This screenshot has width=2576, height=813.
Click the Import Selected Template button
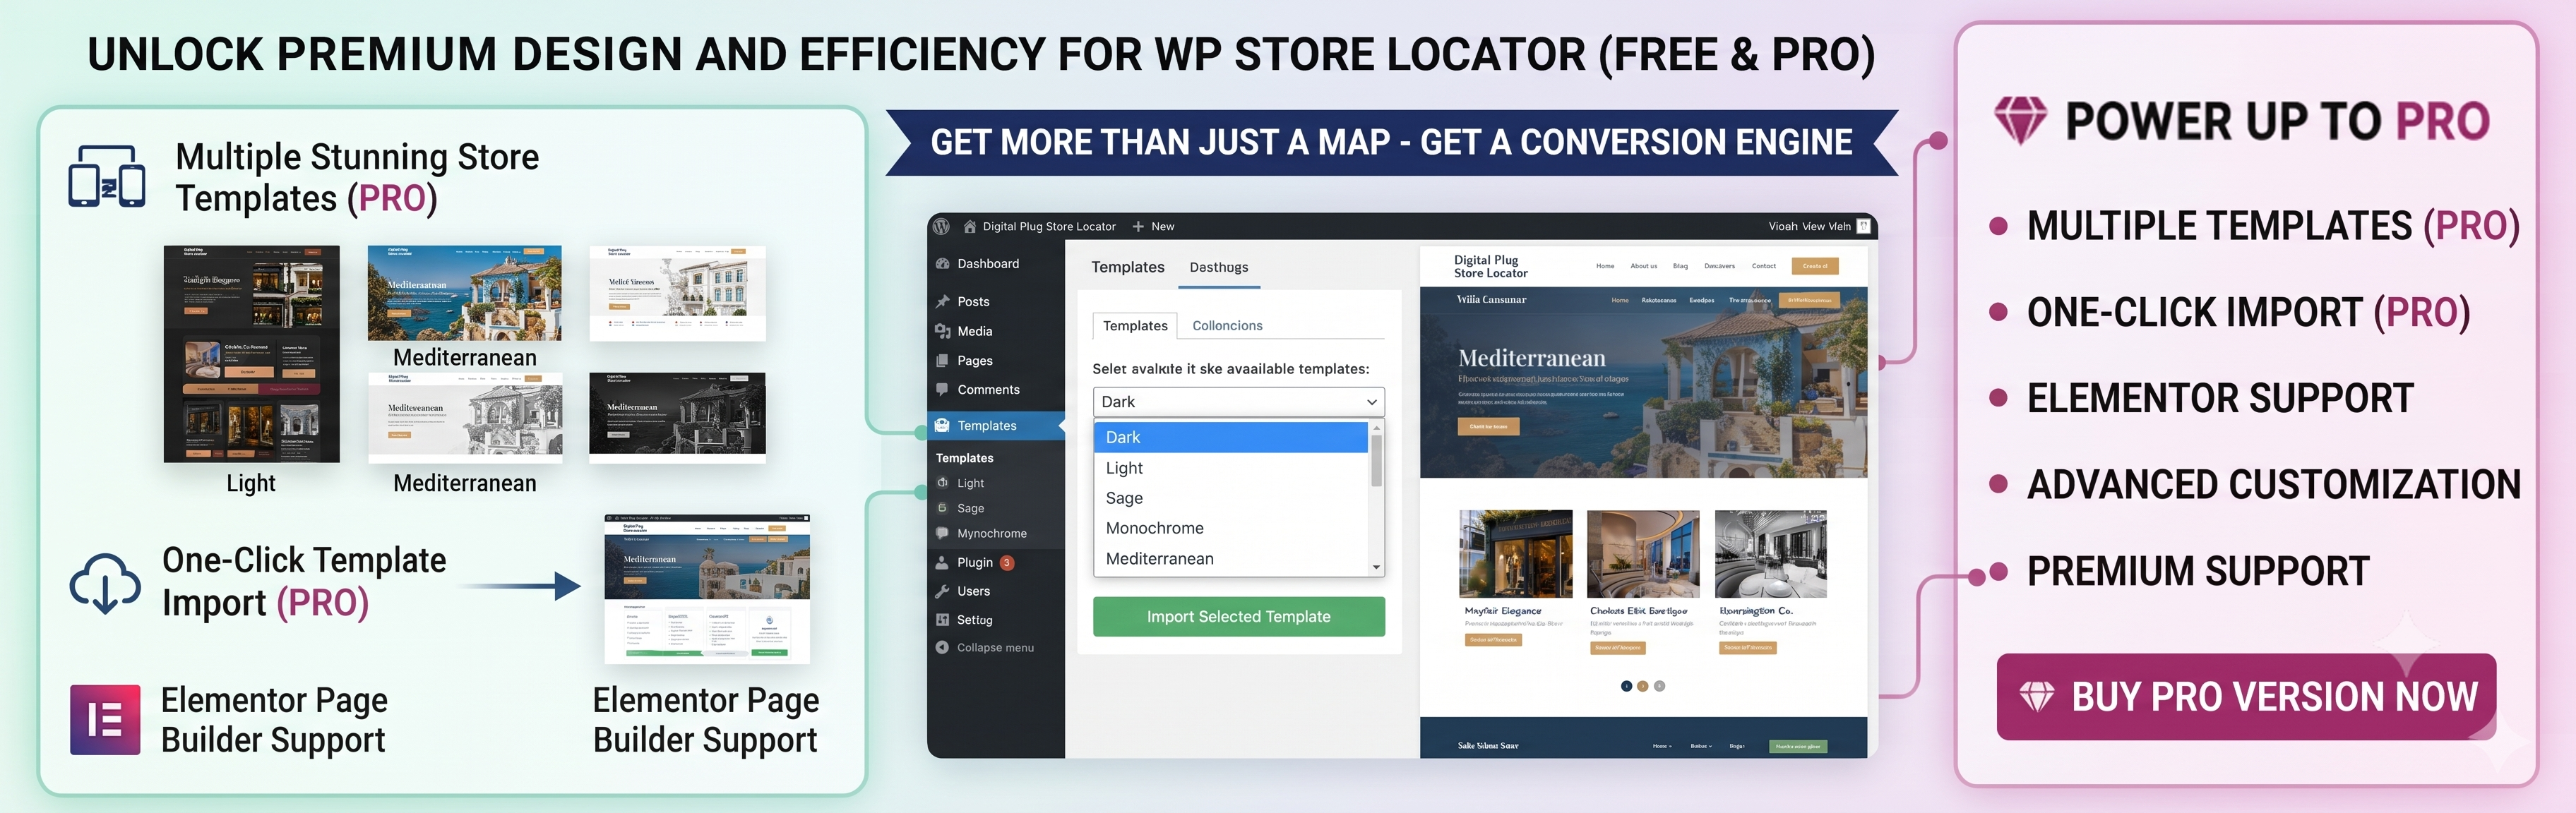point(1238,616)
